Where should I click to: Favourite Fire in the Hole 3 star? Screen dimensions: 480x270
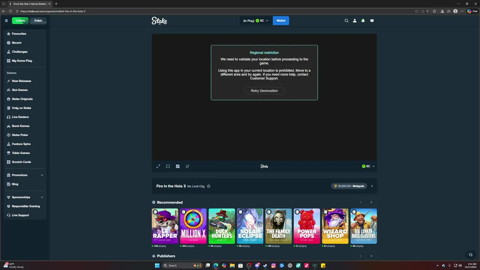pyautogui.click(x=209, y=186)
